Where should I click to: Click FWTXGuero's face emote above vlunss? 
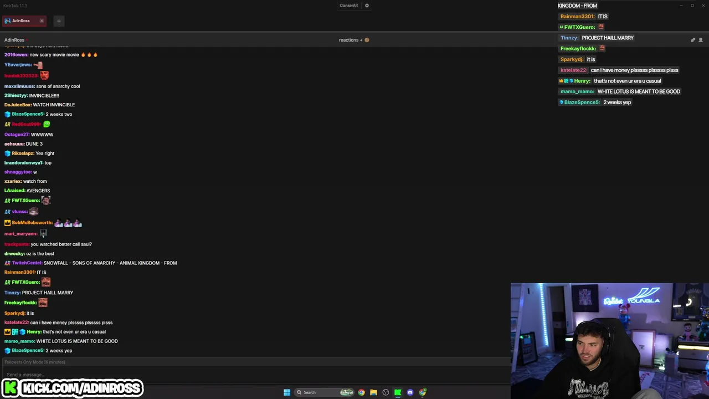[x=46, y=201]
